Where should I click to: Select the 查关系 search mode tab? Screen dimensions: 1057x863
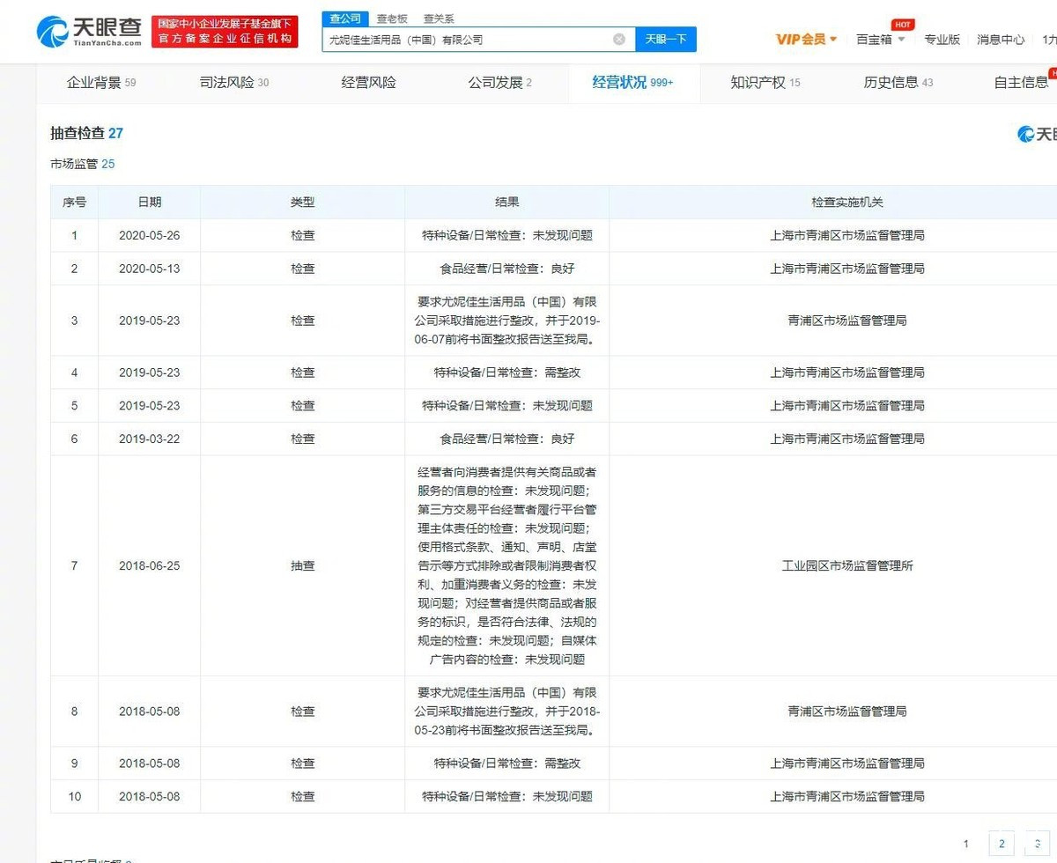coord(439,18)
